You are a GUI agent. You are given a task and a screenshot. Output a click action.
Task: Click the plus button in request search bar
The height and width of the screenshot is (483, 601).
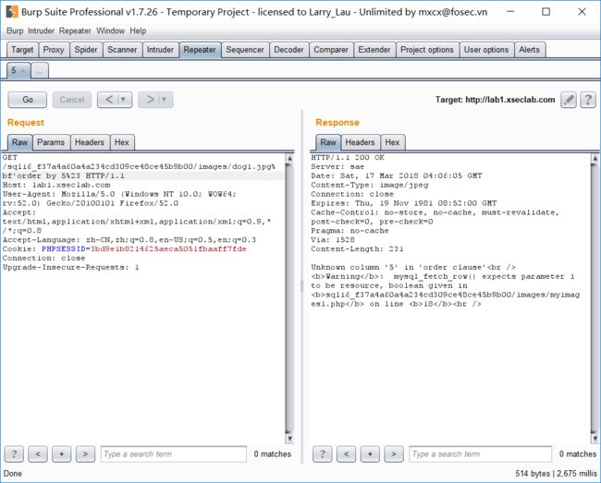(x=61, y=454)
